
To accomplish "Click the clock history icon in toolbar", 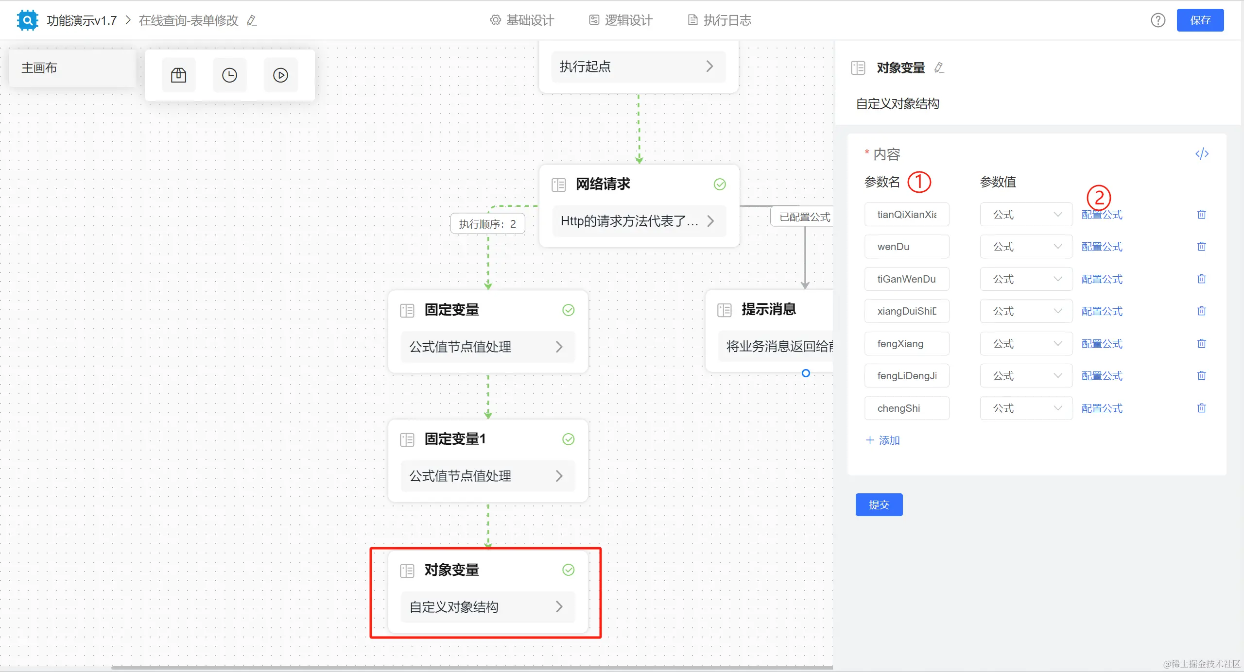I will (229, 75).
